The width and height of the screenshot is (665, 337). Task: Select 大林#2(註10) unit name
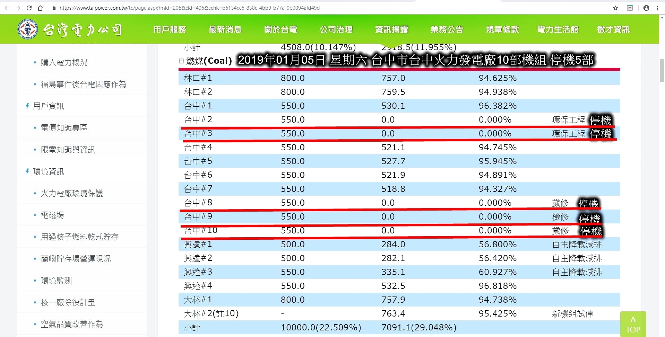coord(211,313)
